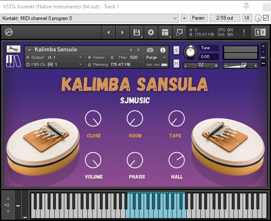Shift keyboard octave down arrow
This screenshot has height=221, width=271.
[8, 211]
